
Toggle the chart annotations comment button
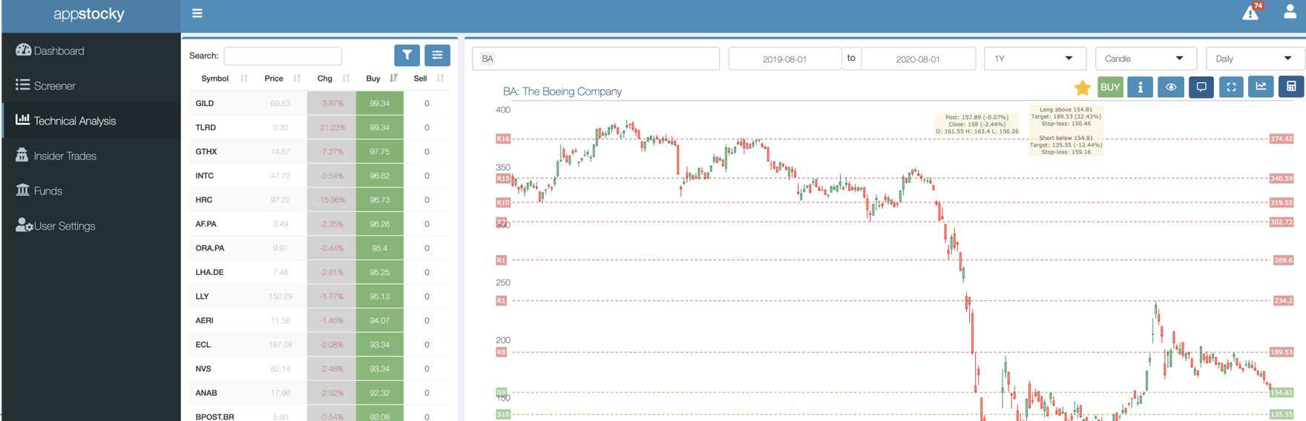coord(1201,87)
